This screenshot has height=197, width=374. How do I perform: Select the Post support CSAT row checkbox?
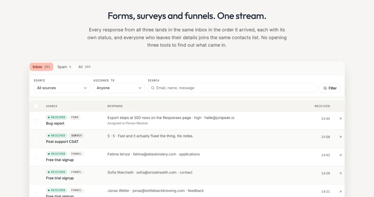pyautogui.click(x=36, y=139)
